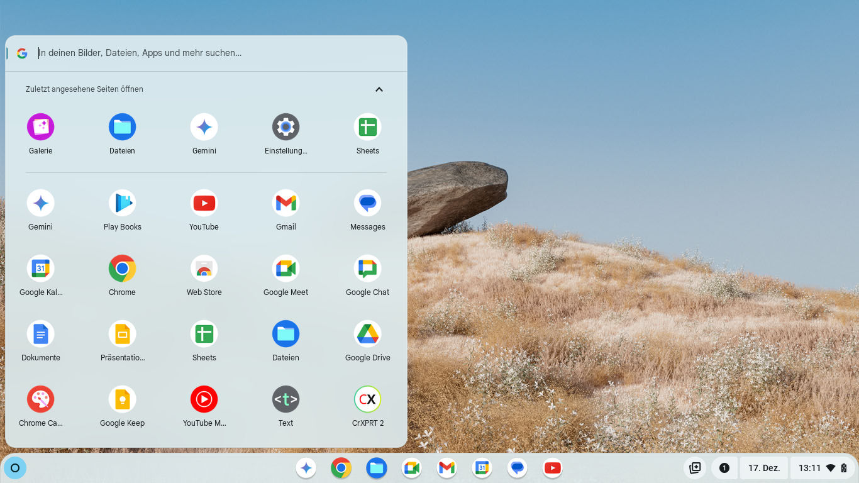
Task: Open Messages from the shelf
Action: [x=517, y=468]
